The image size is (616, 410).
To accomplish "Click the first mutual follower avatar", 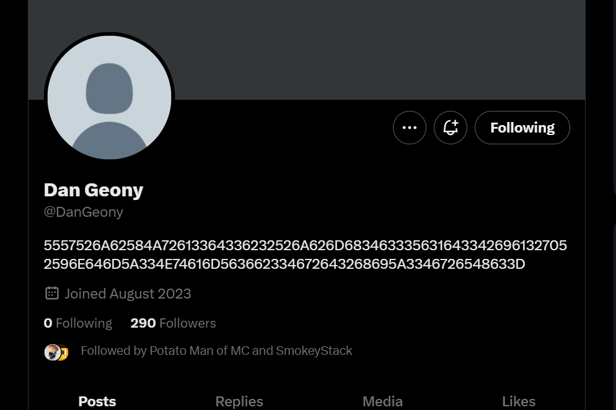I will pos(52,352).
